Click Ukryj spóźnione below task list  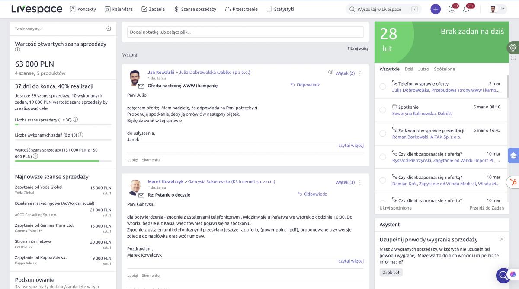396,208
